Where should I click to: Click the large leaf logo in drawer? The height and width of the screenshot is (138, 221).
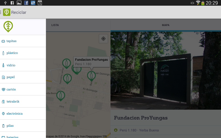click(8, 26)
